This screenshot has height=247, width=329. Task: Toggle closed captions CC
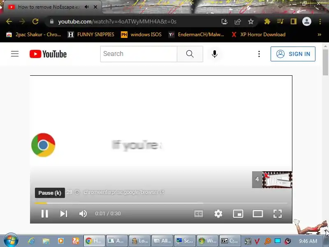199,214
